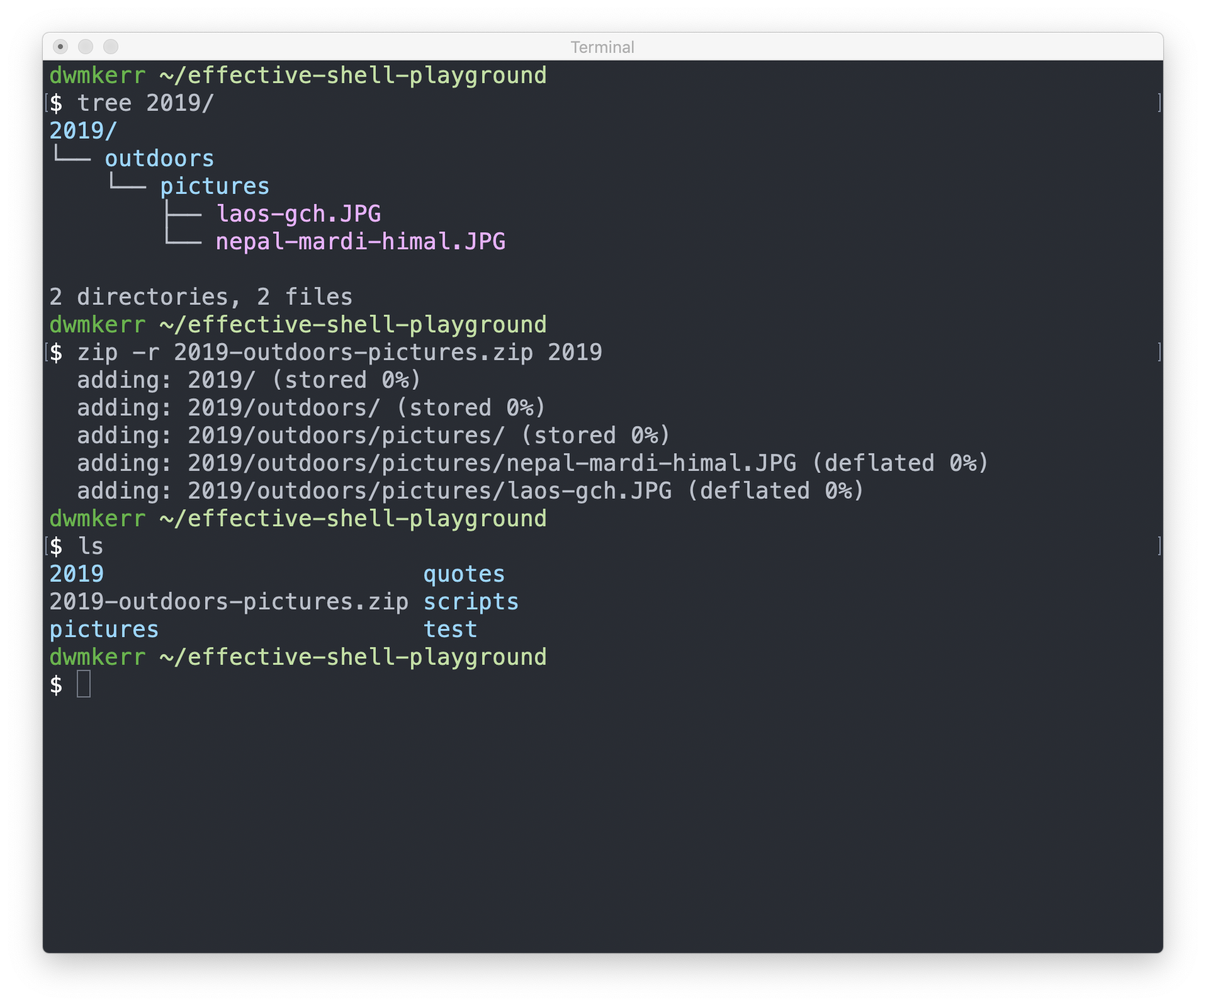Click the nepal-mardi-himal.JPG deflated 0% line
Image resolution: width=1206 pixels, height=1006 pixels.
(x=533, y=463)
